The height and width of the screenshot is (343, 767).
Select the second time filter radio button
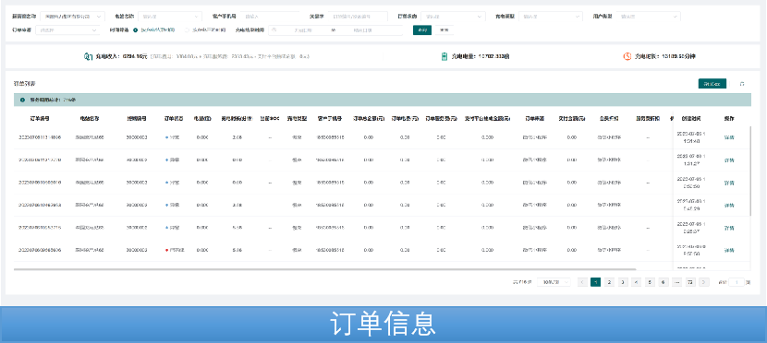pos(187,30)
